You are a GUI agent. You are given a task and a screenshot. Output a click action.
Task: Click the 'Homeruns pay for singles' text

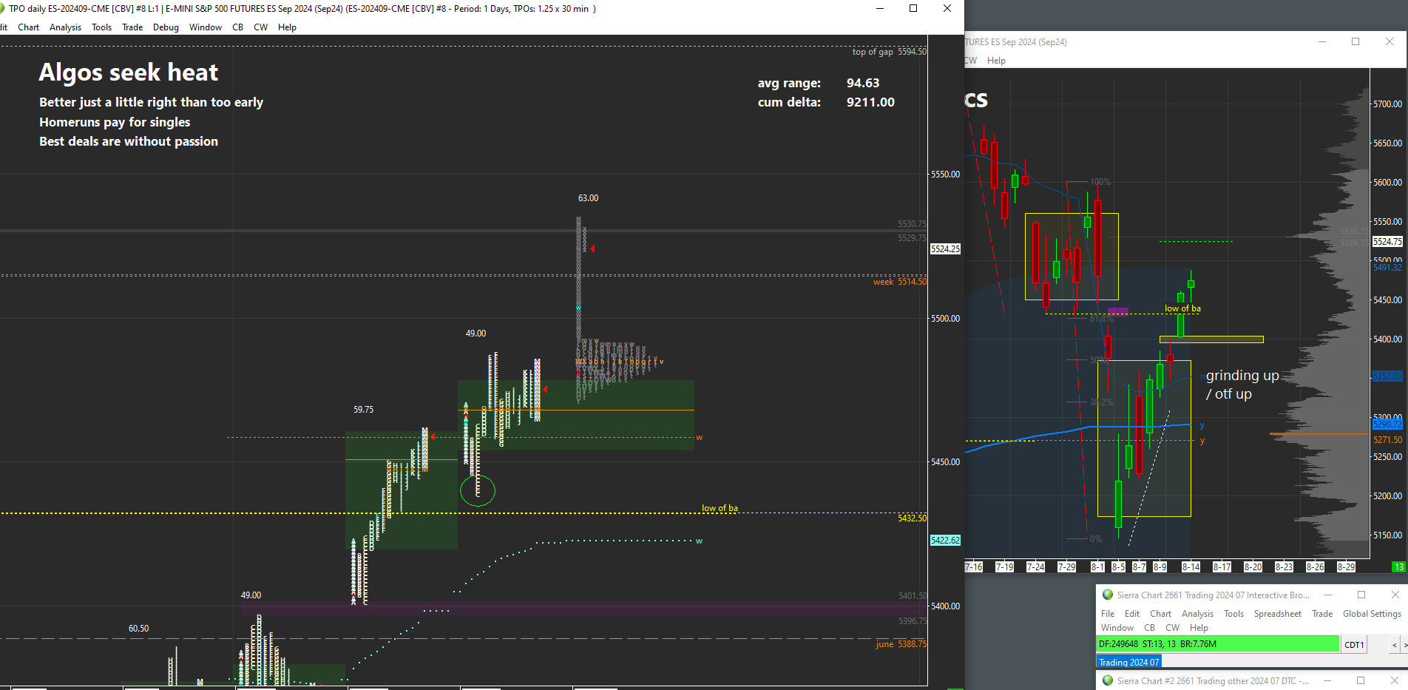pos(115,122)
